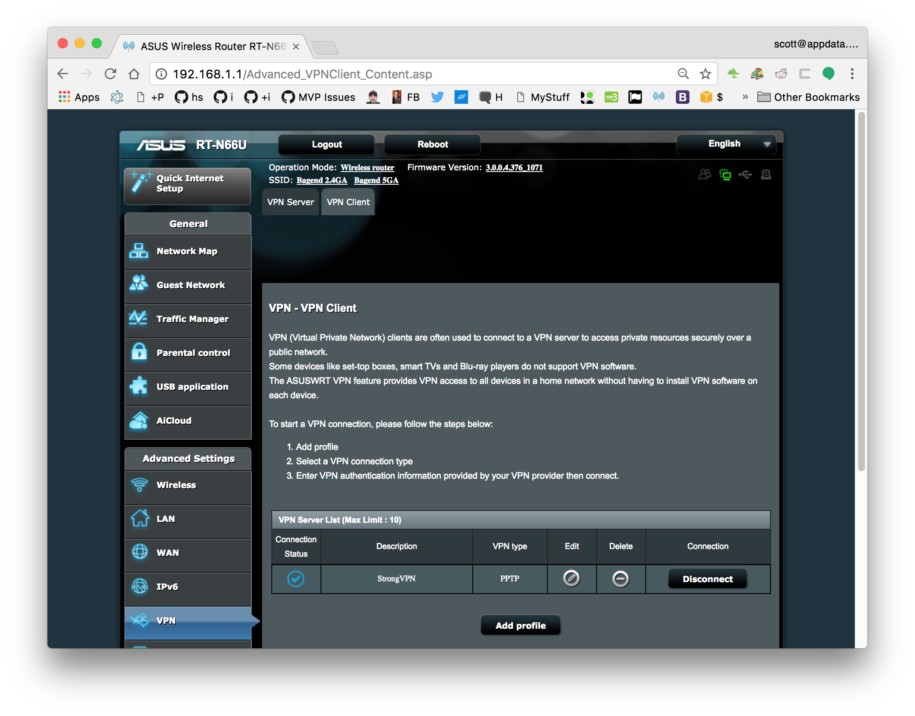Image resolution: width=915 pixels, height=716 pixels.
Task: Click the browser Back arrow
Action: pos(63,74)
